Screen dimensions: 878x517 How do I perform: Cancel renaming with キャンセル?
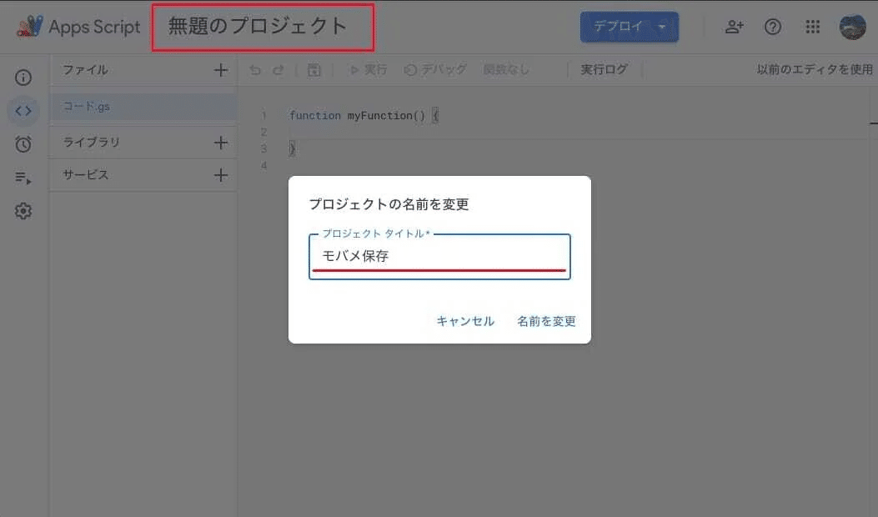point(464,321)
